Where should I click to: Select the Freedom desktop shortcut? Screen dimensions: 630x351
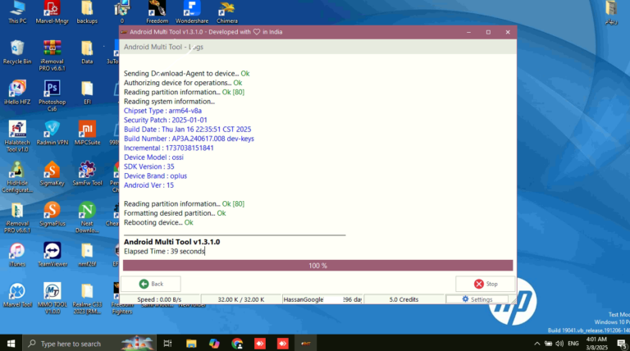coord(157,12)
